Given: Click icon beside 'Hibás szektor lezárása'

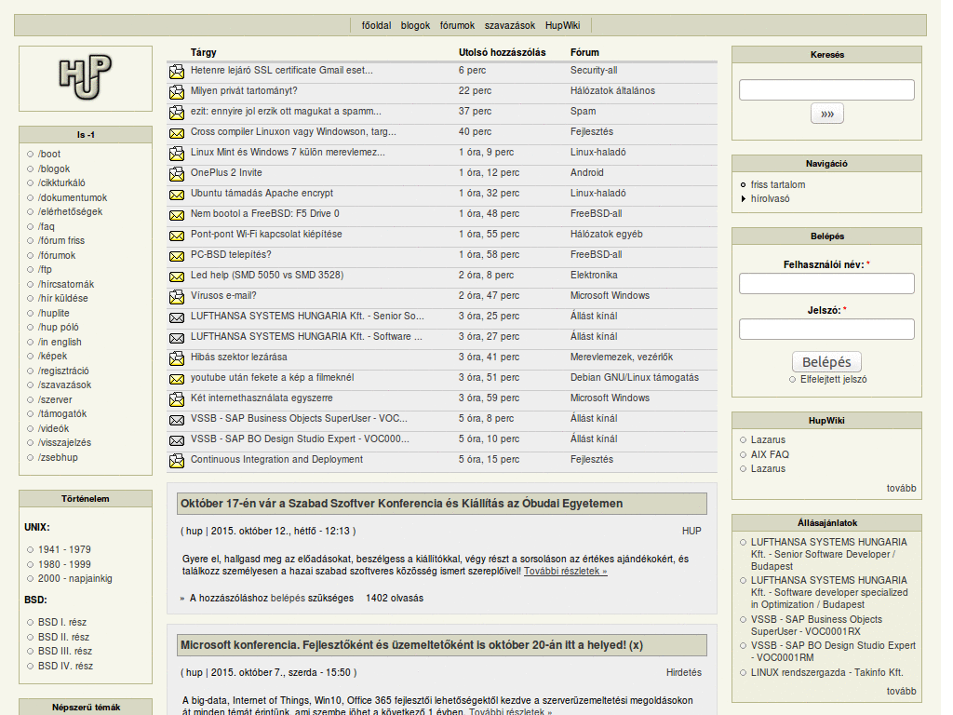Looking at the screenshot, I should (177, 358).
